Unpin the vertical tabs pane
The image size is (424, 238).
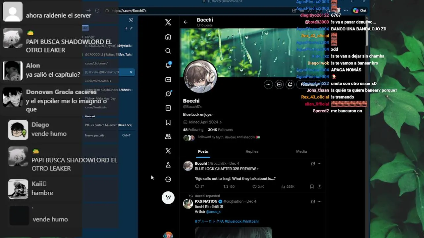click(131, 20)
